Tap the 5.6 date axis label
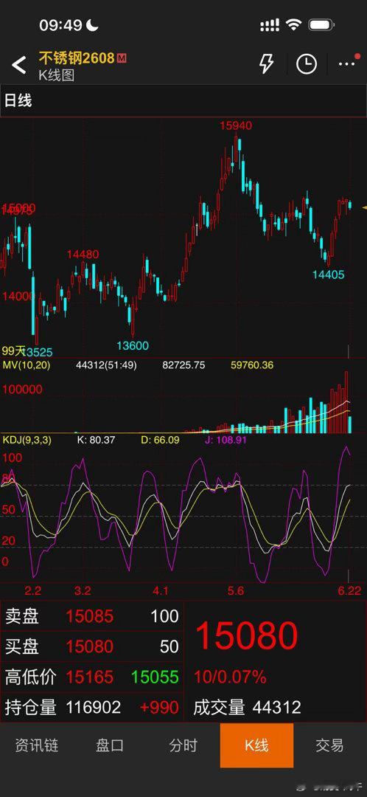 click(x=236, y=590)
